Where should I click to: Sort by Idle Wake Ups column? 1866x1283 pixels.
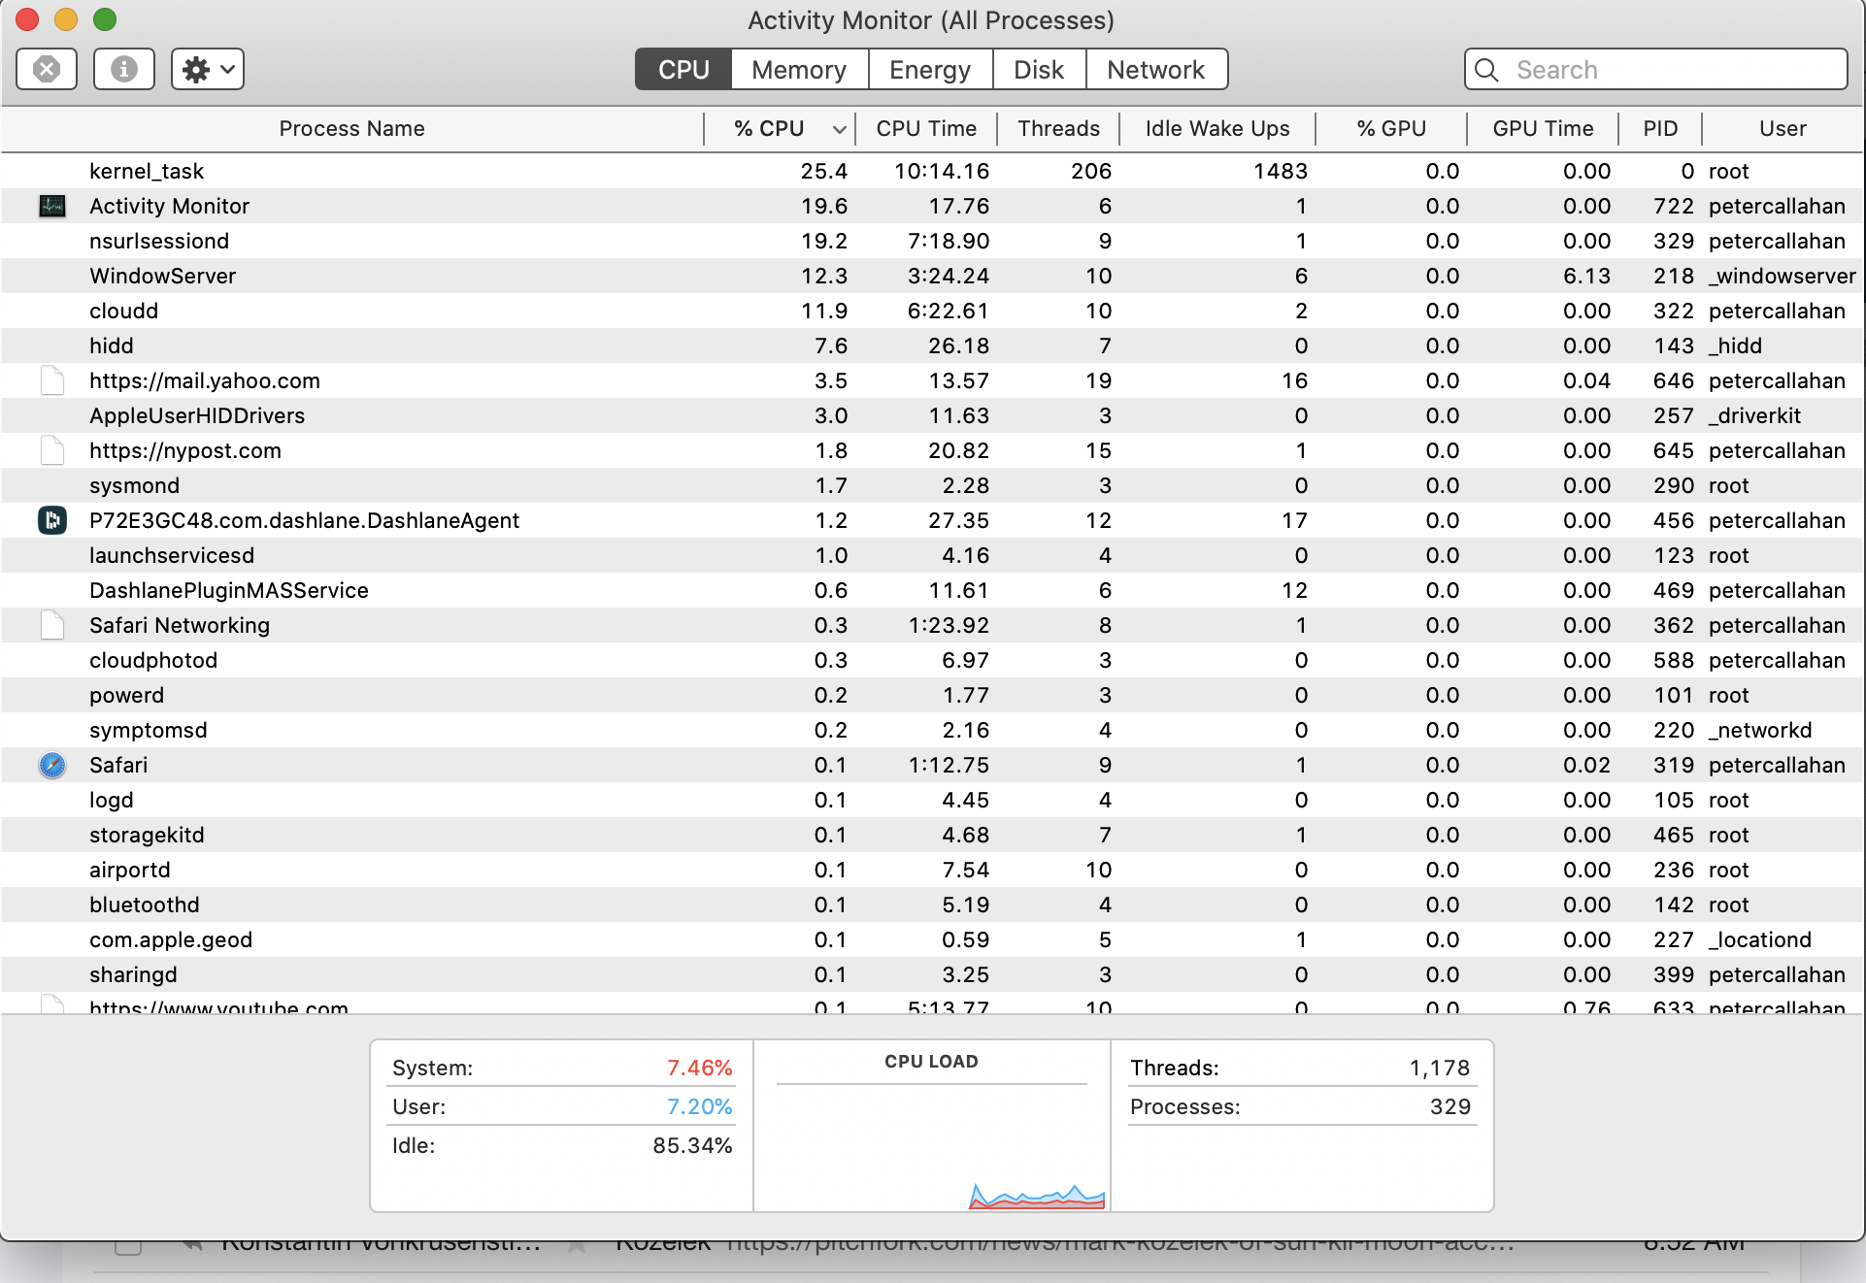click(x=1217, y=128)
